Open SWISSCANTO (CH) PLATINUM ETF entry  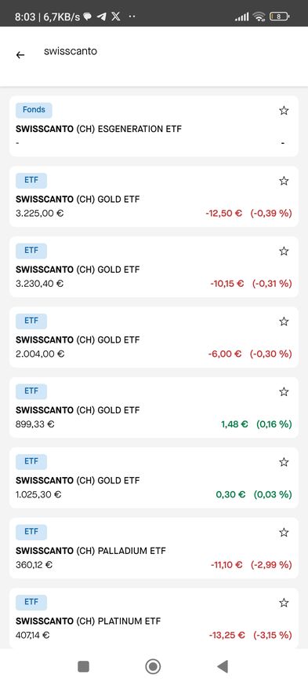tap(154, 618)
